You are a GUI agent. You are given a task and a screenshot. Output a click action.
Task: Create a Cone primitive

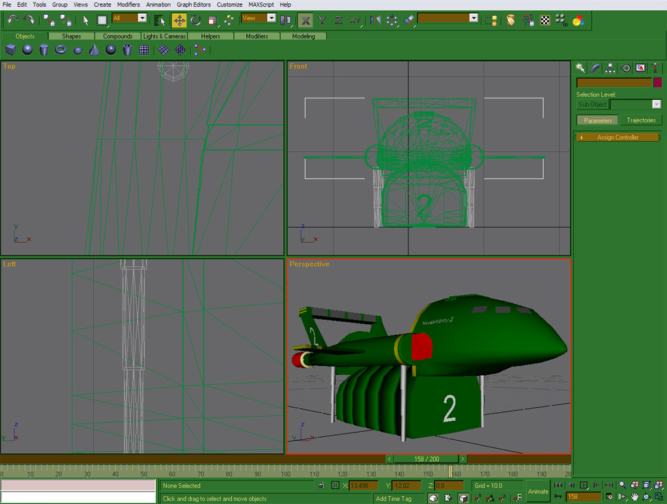tap(94, 49)
